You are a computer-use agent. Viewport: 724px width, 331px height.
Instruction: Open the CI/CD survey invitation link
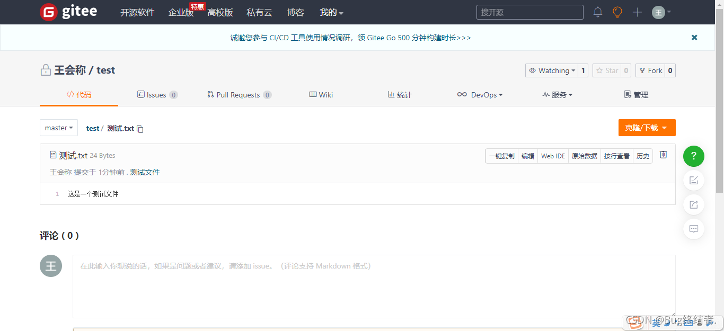[x=350, y=38]
